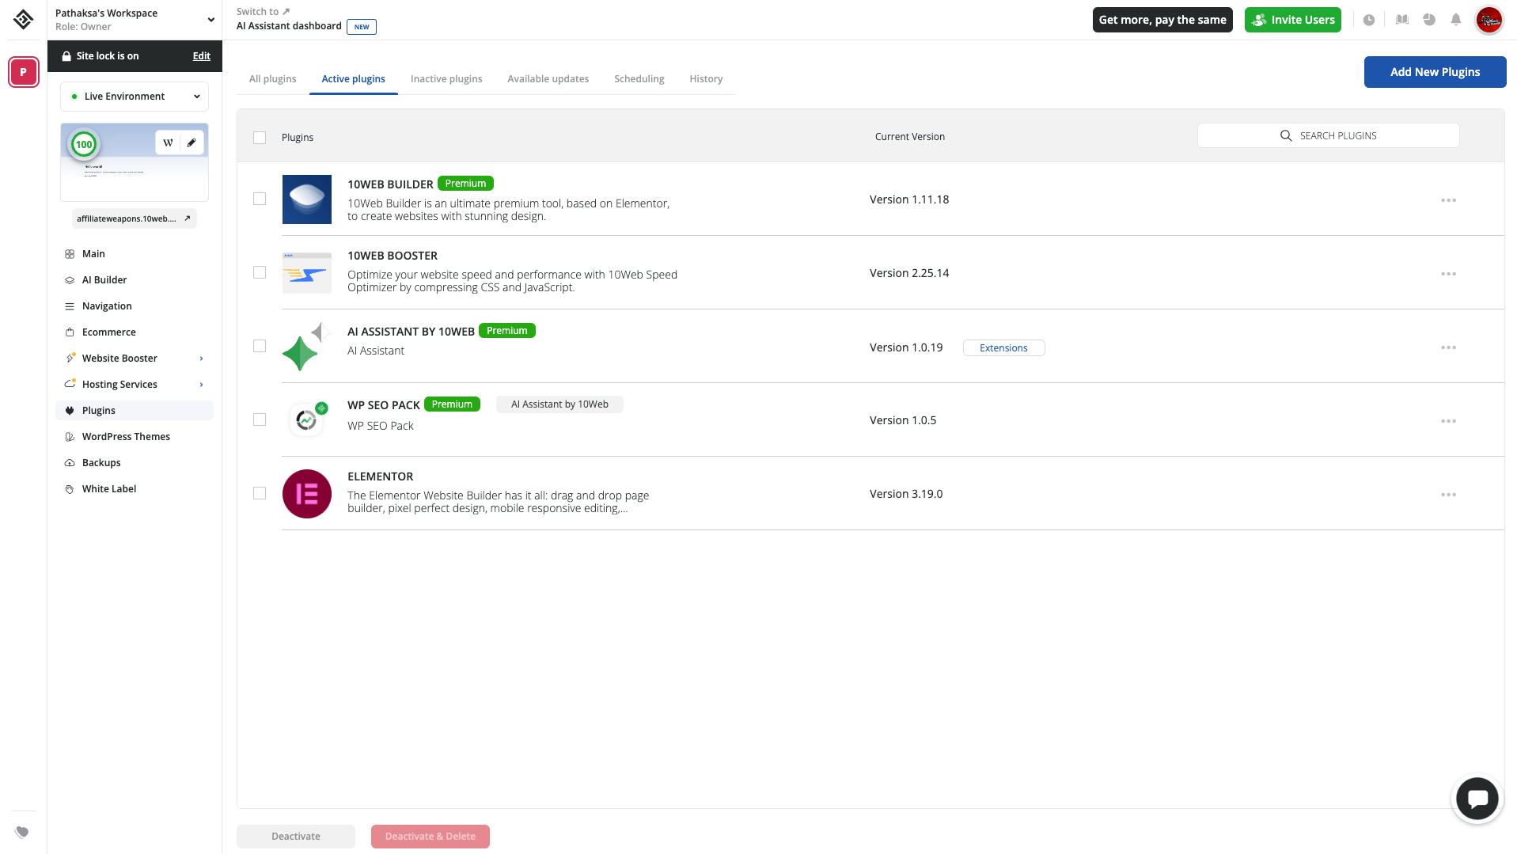Image resolution: width=1517 pixels, height=854 pixels.
Task: Open more options for 10Web Builder
Action: pyautogui.click(x=1448, y=200)
